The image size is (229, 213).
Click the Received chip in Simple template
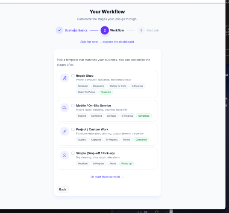pos(83,164)
